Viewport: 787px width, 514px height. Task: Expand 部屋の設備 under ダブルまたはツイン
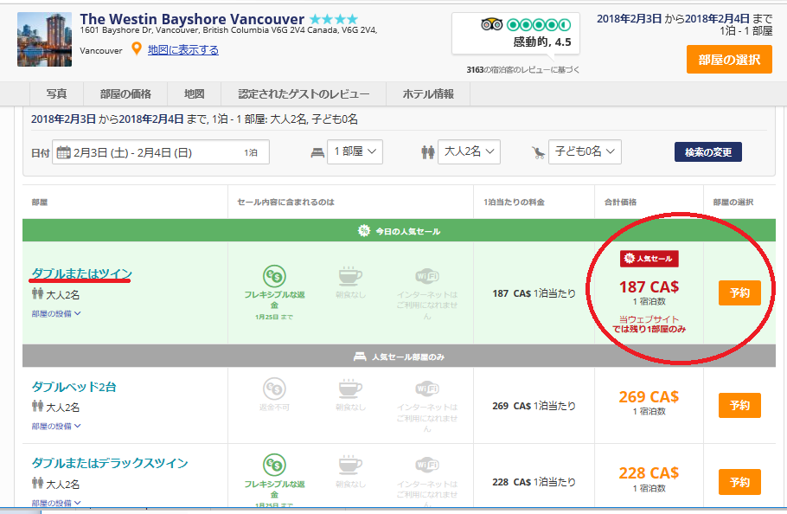point(56,314)
